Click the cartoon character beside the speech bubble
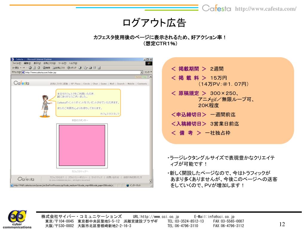Screen dimensions: 306x229 [x=45, y=106]
